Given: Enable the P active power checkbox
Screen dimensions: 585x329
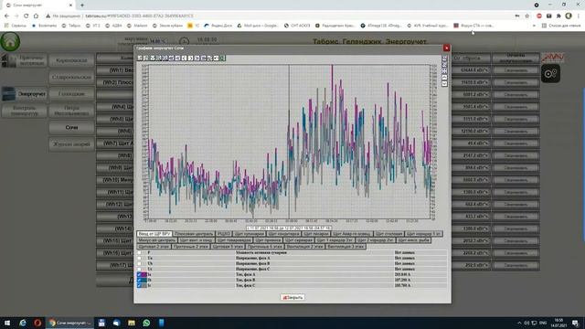Looking at the screenshot, I should pos(139,252).
